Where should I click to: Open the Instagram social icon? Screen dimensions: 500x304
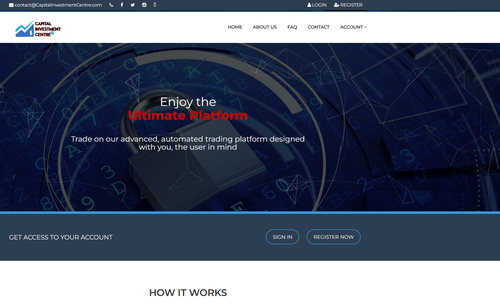point(144,5)
